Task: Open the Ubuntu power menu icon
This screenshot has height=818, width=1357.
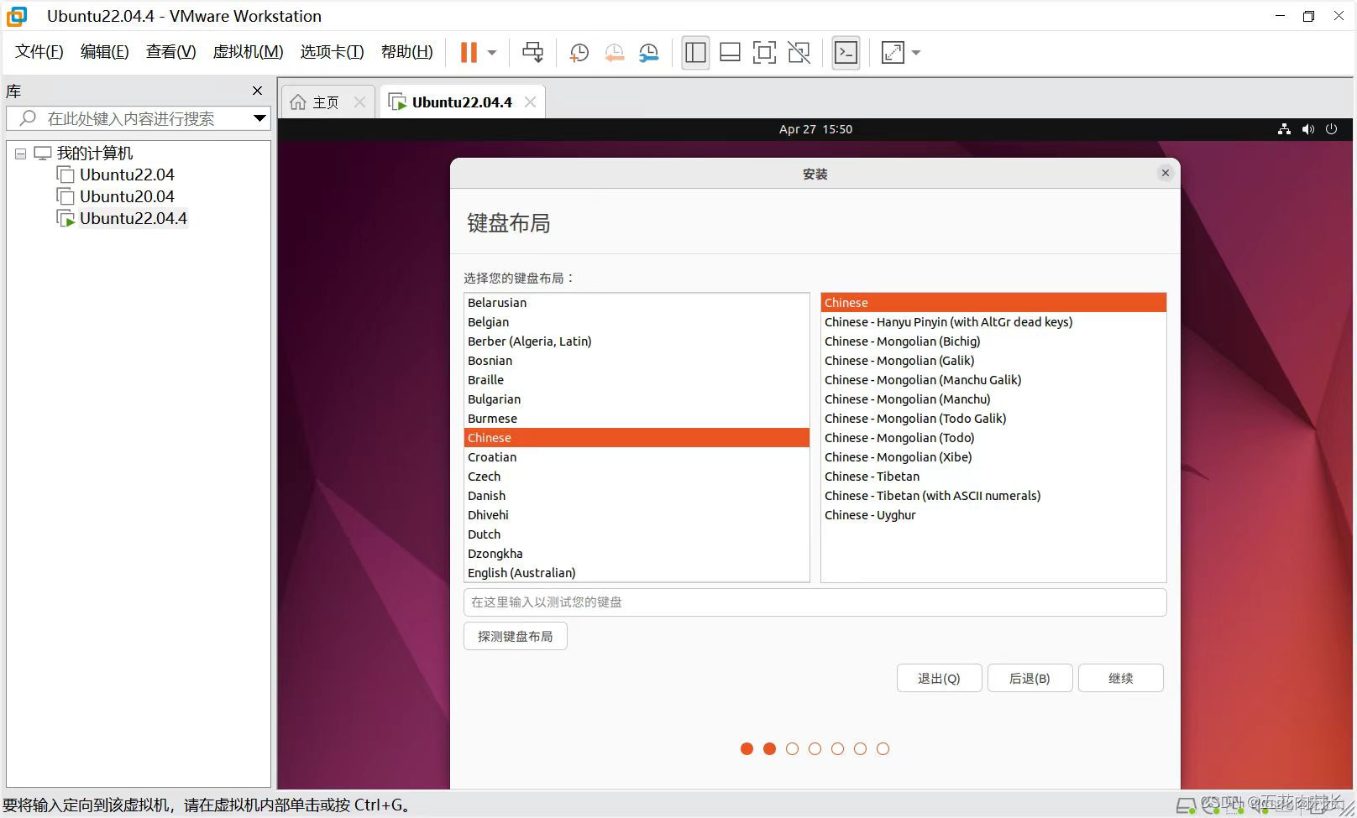Action: pos(1331,129)
